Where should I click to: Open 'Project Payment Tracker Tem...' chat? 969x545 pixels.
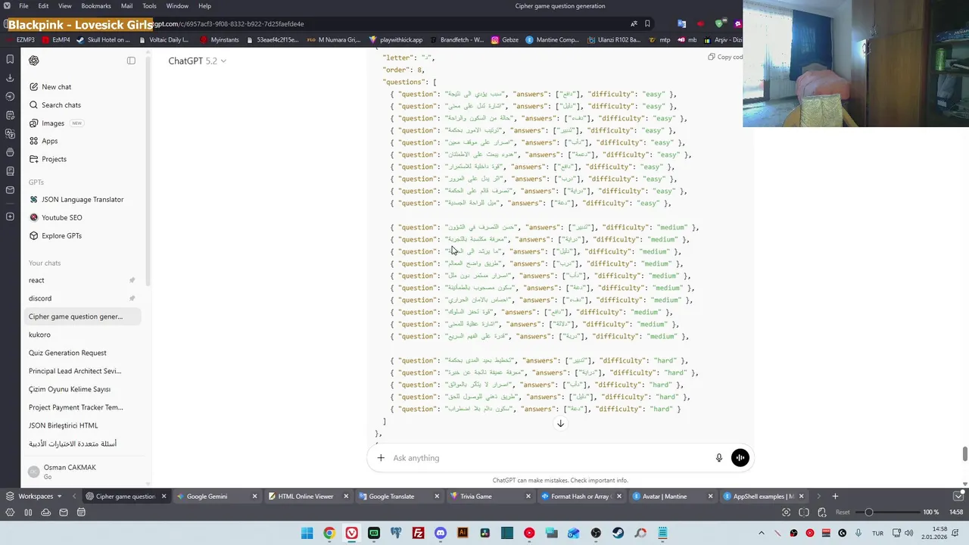82,407
